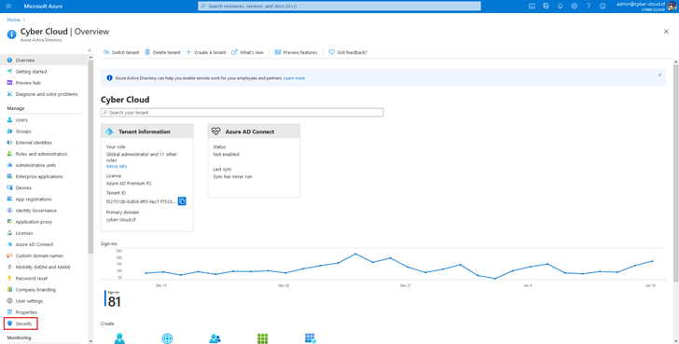Copy the Tenant ID to clipboard
This screenshot has width=679, height=344.
pyautogui.click(x=182, y=201)
